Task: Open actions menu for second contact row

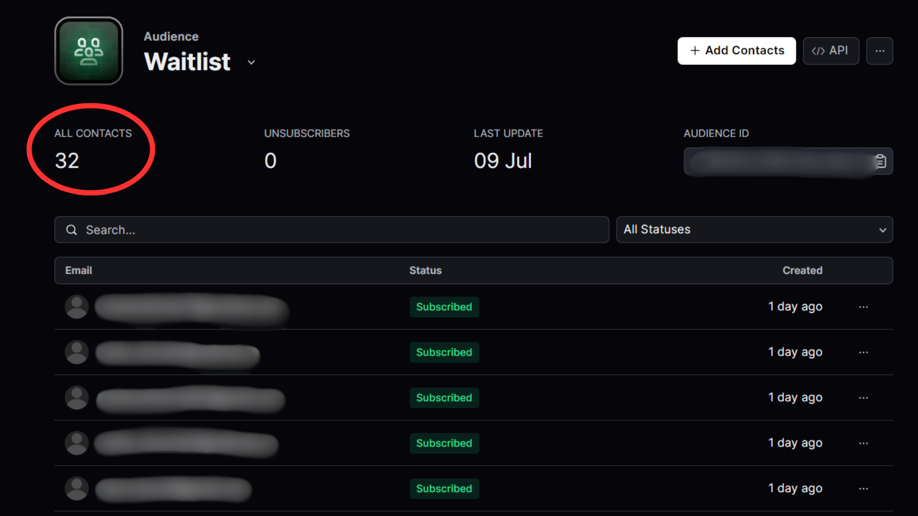Action: pos(863,352)
